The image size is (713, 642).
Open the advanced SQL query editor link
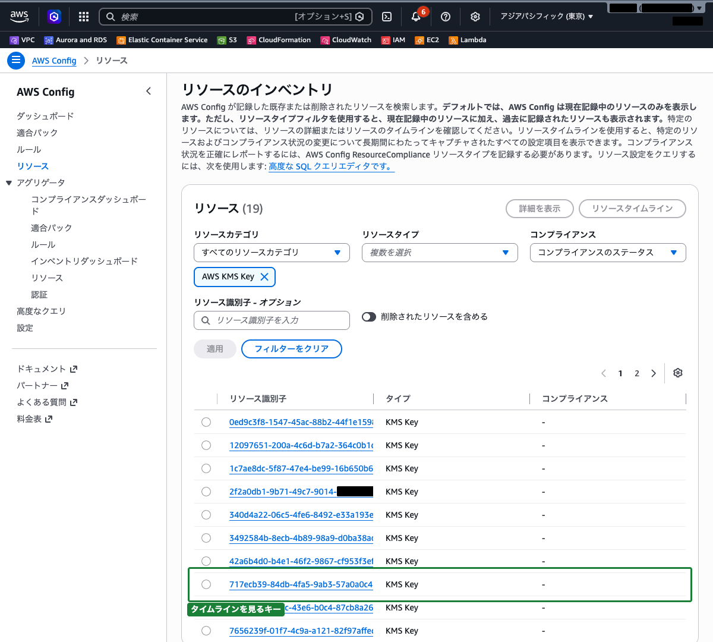pos(331,166)
